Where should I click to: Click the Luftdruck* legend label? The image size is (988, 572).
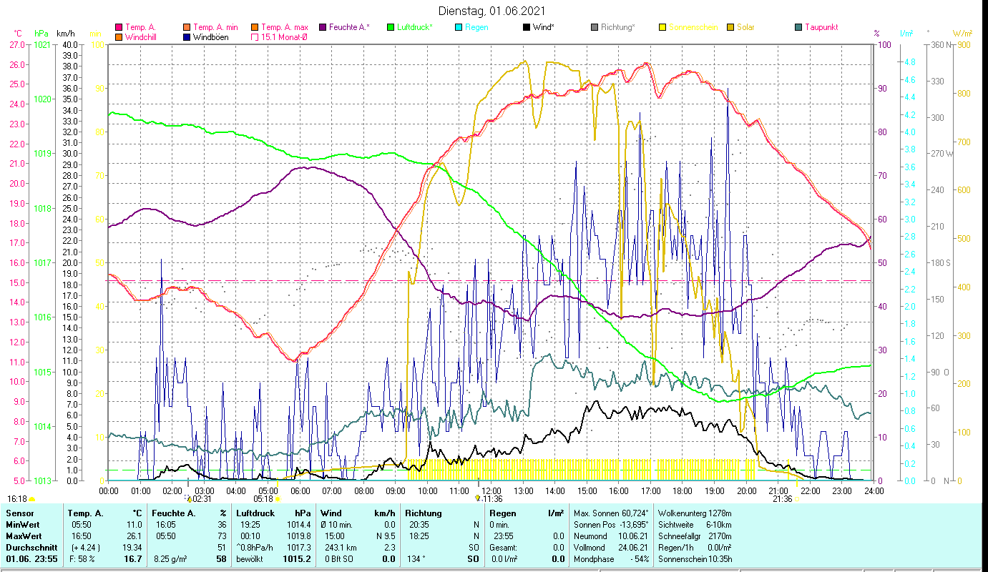pyautogui.click(x=414, y=27)
